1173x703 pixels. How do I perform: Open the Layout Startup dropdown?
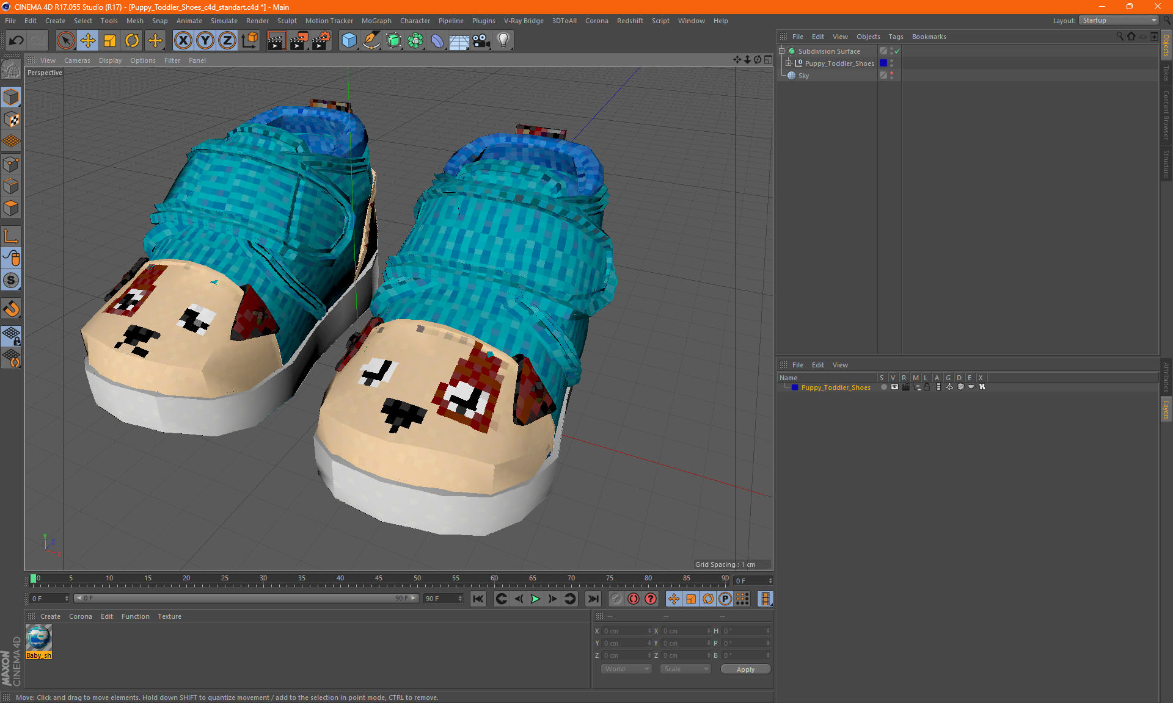[1119, 20]
